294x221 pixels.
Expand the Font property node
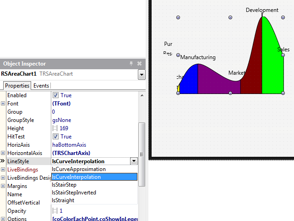3,104
